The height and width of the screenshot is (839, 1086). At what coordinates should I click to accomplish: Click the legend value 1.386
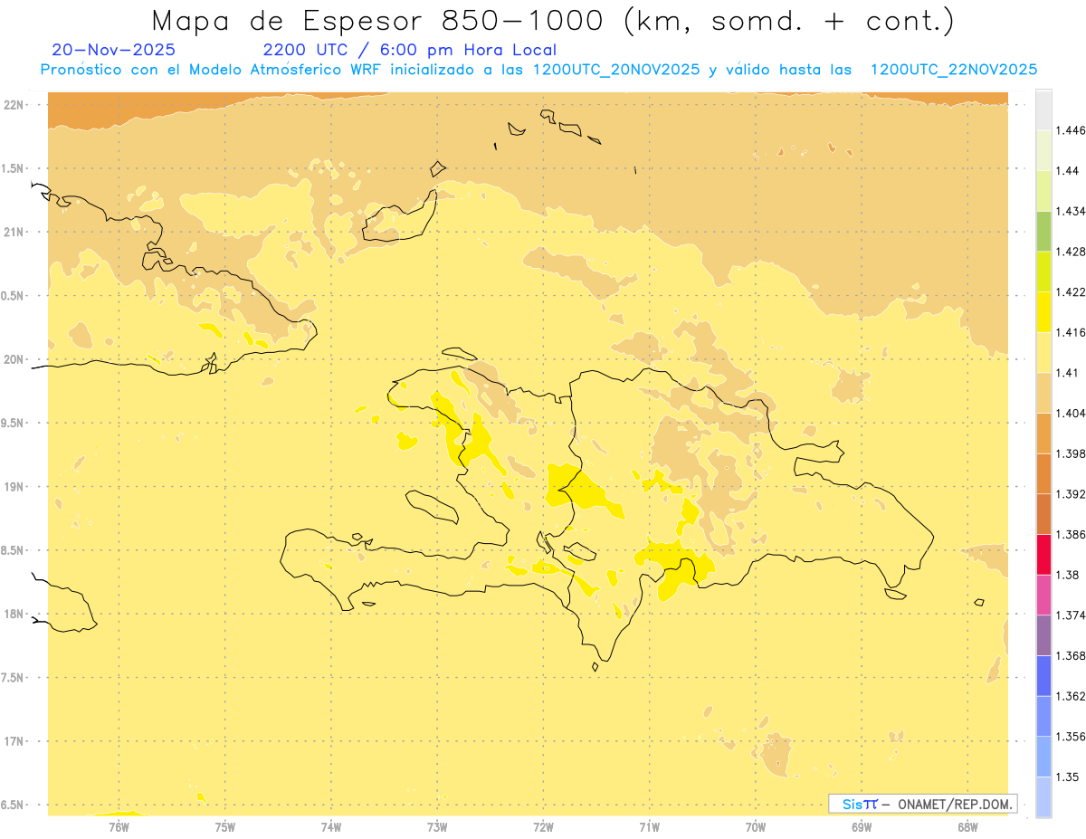coord(1071,535)
